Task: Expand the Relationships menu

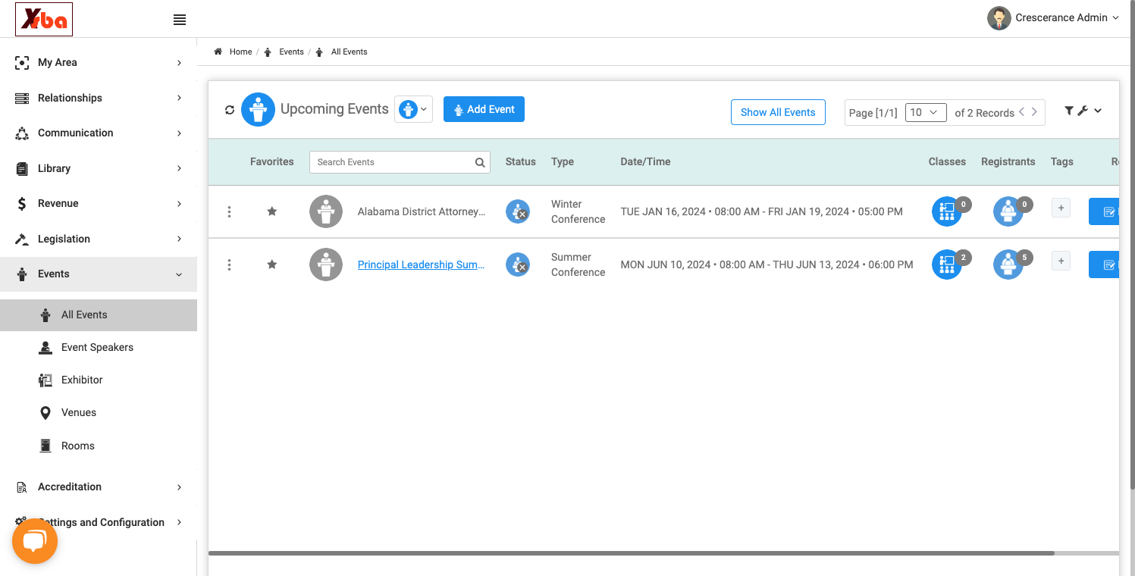Action: [99, 98]
